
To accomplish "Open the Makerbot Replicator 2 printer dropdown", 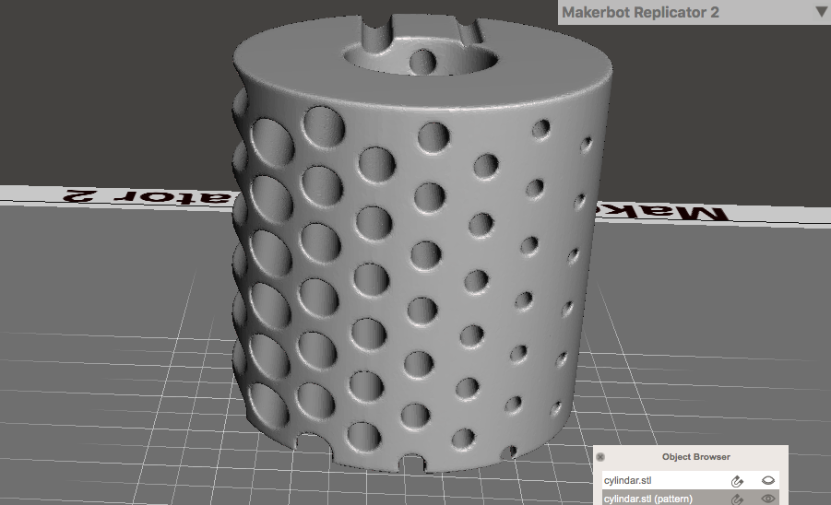I will [694, 12].
